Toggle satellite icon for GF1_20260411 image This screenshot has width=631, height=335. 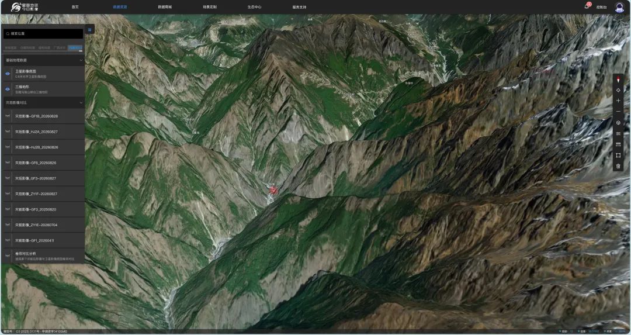(x=7, y=240)
